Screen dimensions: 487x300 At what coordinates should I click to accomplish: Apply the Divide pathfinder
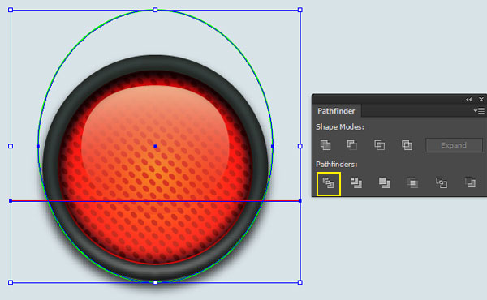[328, 183]
